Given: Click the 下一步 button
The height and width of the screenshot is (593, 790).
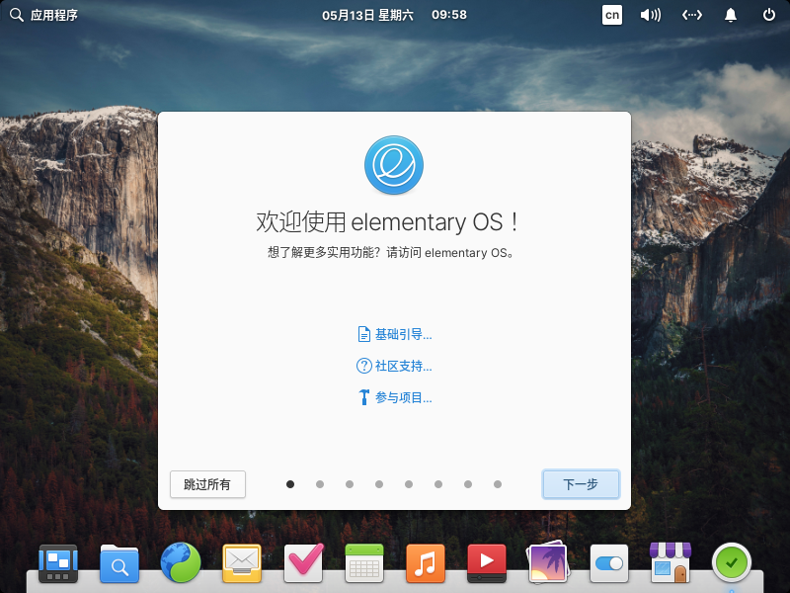Looking at the screenshot, I should 581,484.
